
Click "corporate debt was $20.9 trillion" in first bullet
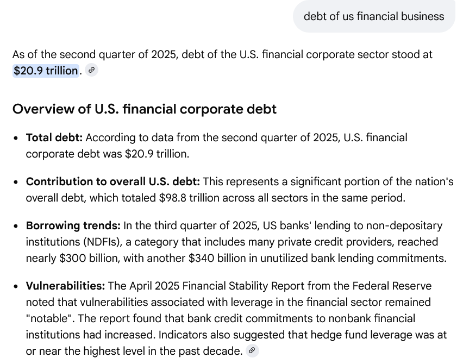click(108, 154)
